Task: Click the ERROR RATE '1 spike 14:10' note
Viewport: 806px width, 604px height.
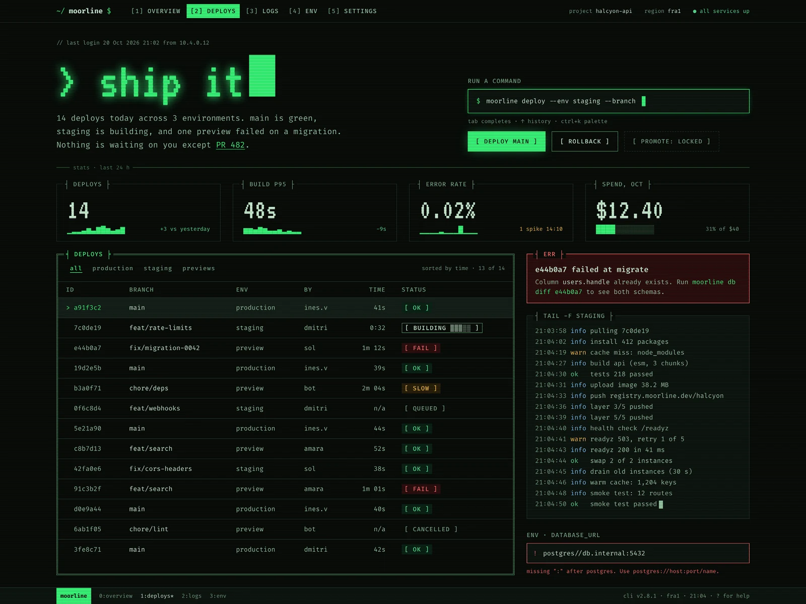Action: click(x=541, y=229)
